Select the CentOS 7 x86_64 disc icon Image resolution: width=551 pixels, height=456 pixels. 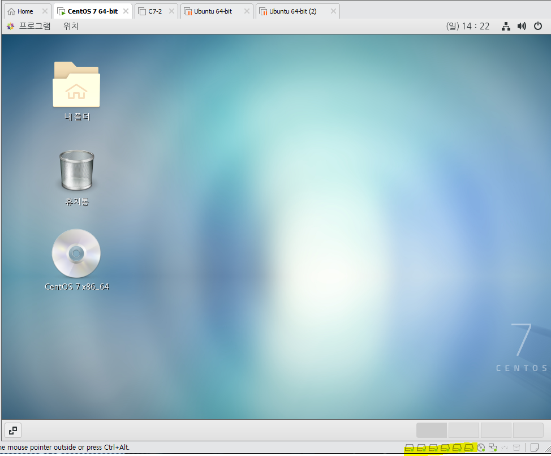[76, 260]
